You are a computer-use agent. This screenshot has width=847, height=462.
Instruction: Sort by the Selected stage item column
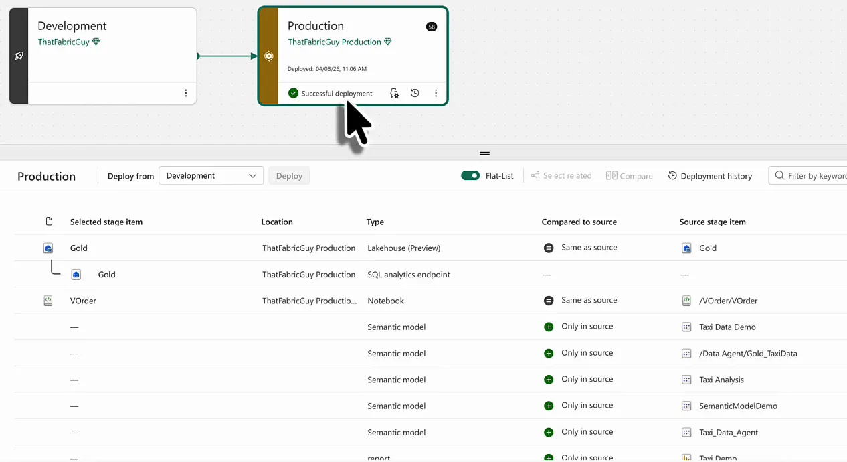106,222
